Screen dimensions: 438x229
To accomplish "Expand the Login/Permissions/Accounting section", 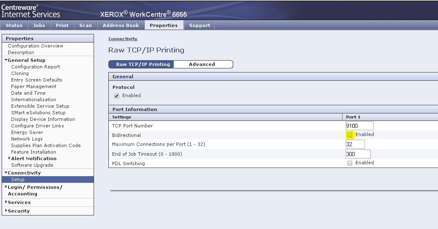I will [x=6, y=187].
